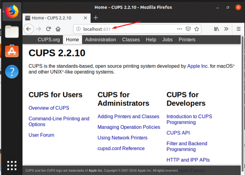The height and width of the screenshot is (175, 245).
Task: Open HTTP and IPP APIs link
Action: pyautogui.click(x=188, y=160)
